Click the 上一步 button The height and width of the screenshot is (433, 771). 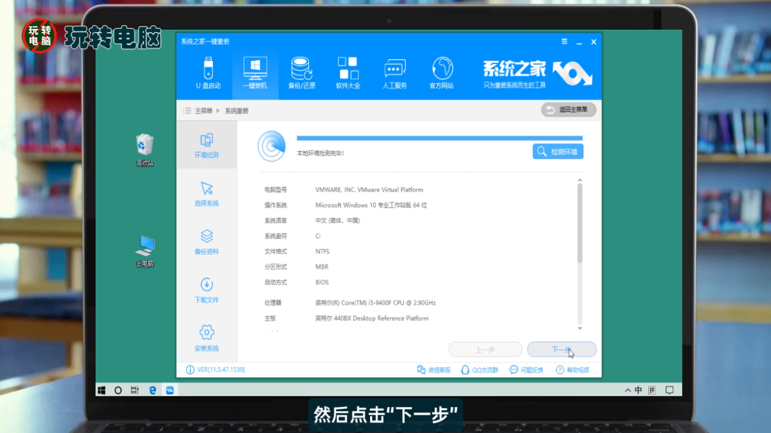[x=485, y=350]
